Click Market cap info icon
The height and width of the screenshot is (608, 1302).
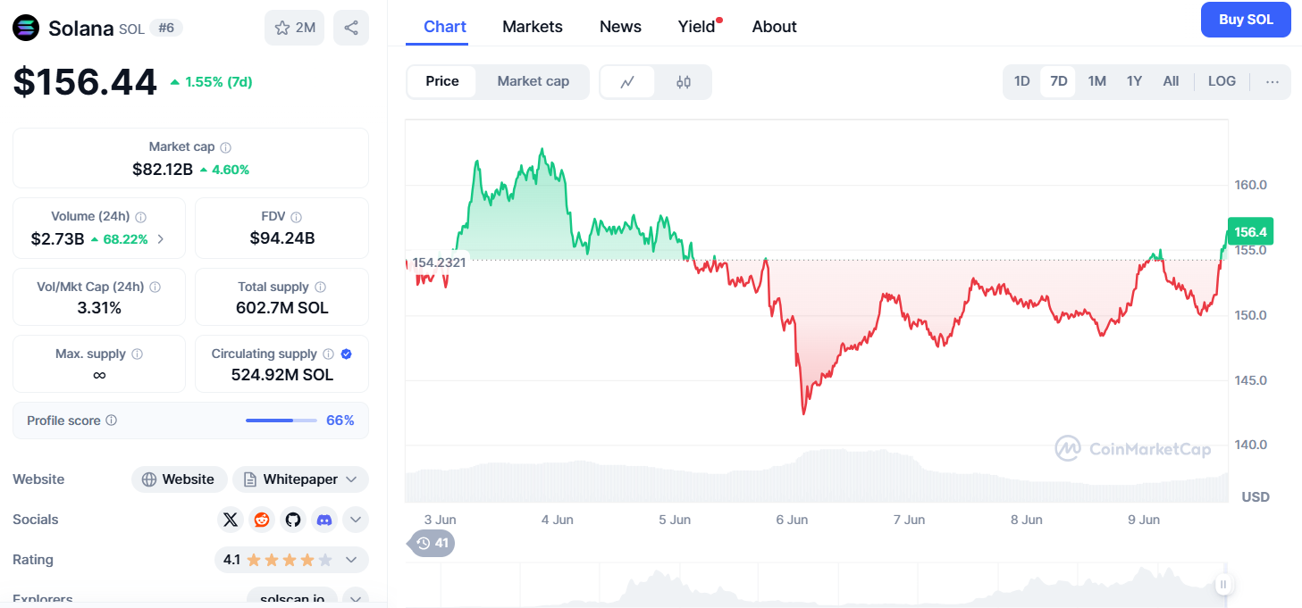click(226, 147)
